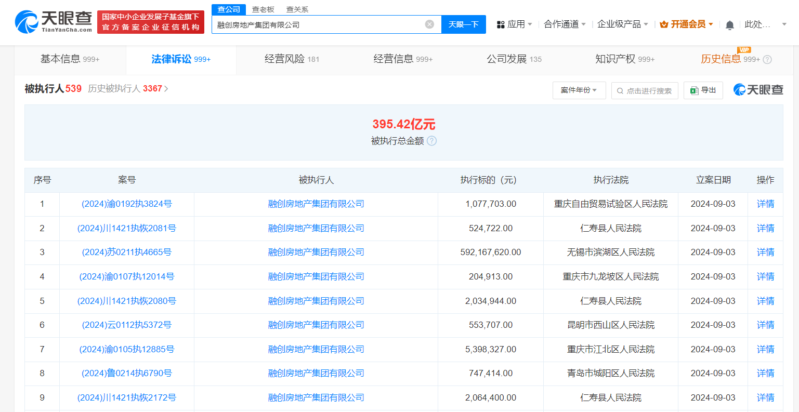Click the 应用 apps grid icon
Screen dimensions: 799x412
point(500,24)
